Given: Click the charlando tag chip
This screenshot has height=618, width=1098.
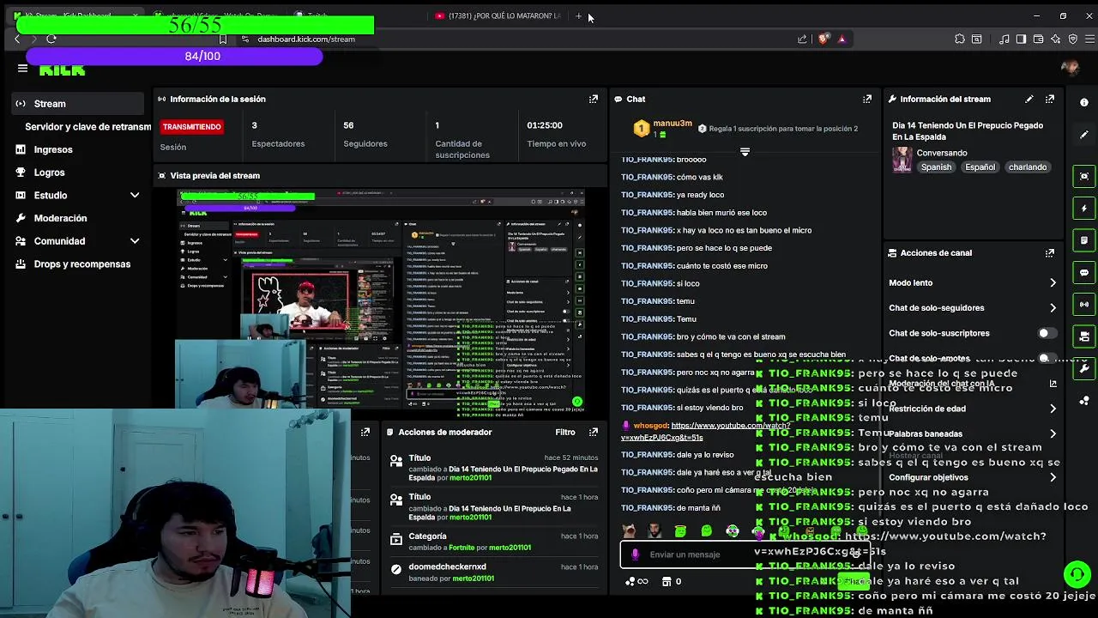Looking at the screenshot, I should 1027,167.
